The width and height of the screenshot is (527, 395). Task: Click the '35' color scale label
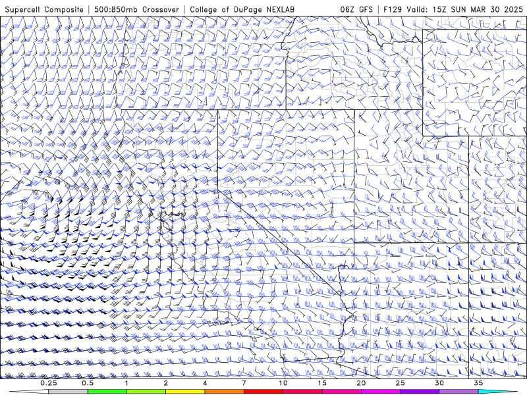coord(478,383)
